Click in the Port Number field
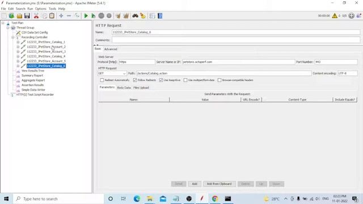This screenshot has height=204, width=363. [336, 62]
